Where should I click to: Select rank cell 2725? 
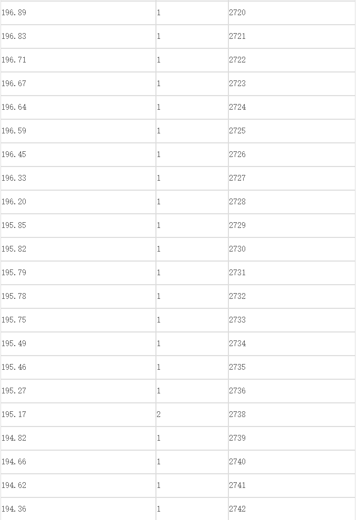pos(292,131)
